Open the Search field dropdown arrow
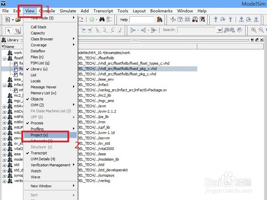The width and height of the screenshot is (267, 200). coord(220,30)
